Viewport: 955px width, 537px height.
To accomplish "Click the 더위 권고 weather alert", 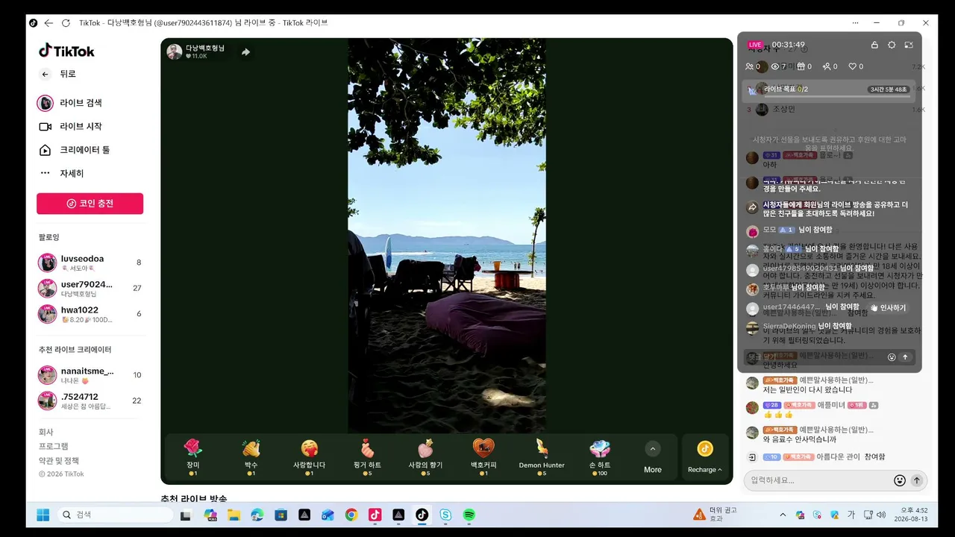I will (x=715, y=515).
